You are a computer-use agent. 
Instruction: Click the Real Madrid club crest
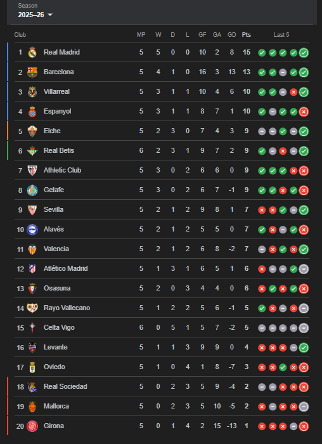[x=32, y=53]
